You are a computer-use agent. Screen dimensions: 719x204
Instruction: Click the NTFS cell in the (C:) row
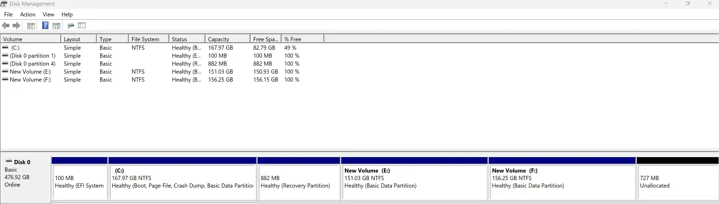point(138,48)
